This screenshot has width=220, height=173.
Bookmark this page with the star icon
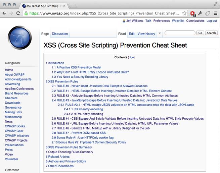(x=184, y=13)
